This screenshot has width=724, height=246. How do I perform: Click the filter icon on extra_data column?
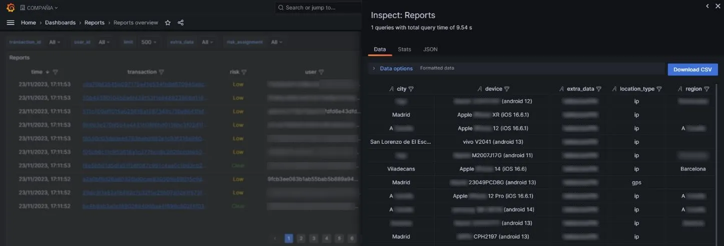(x=599, y=89)
